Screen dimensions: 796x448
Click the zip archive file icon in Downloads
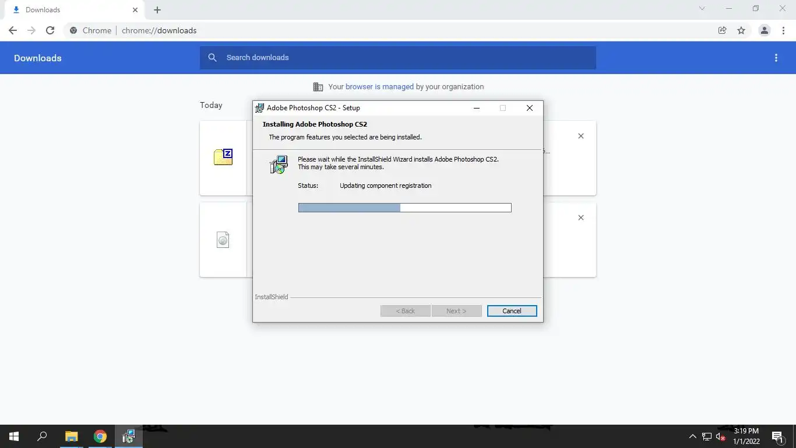[223, 157]
